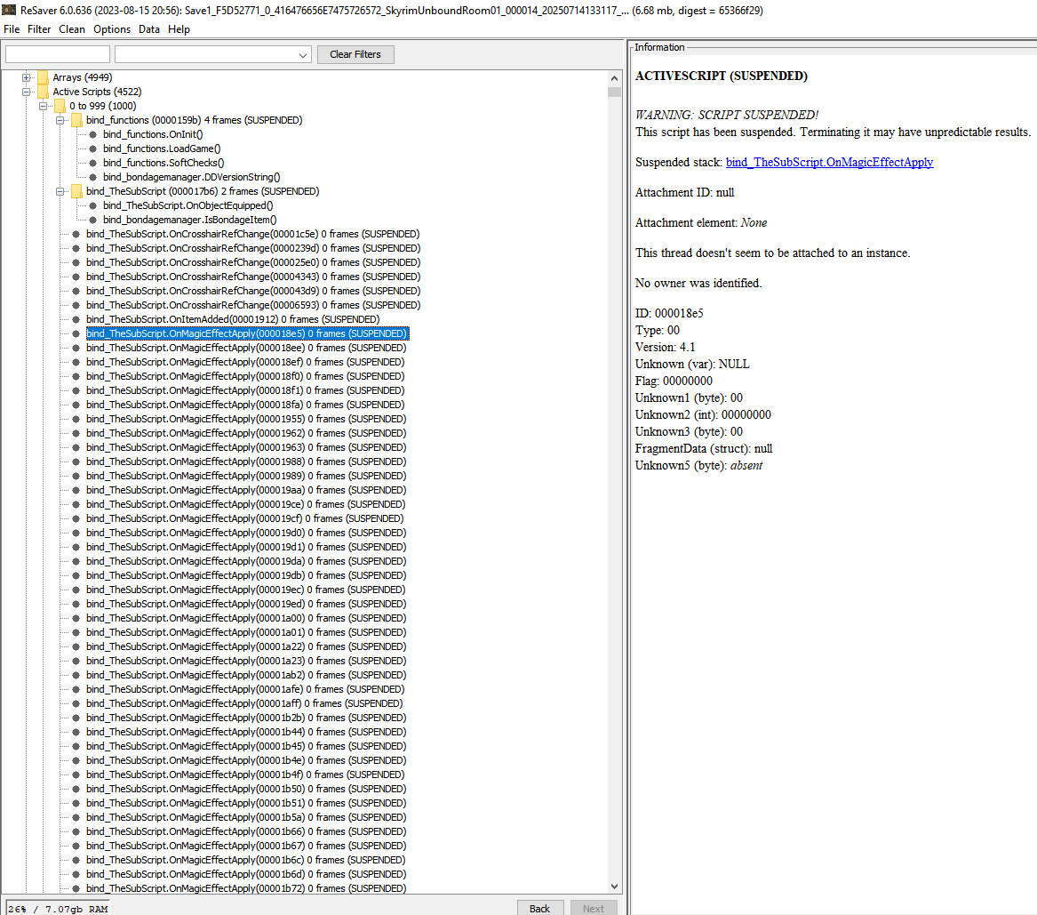Viewport: 1037px width, 915px height.
Task: Expand the Arrays (4949) node
Action: click(x=27, y=77)
